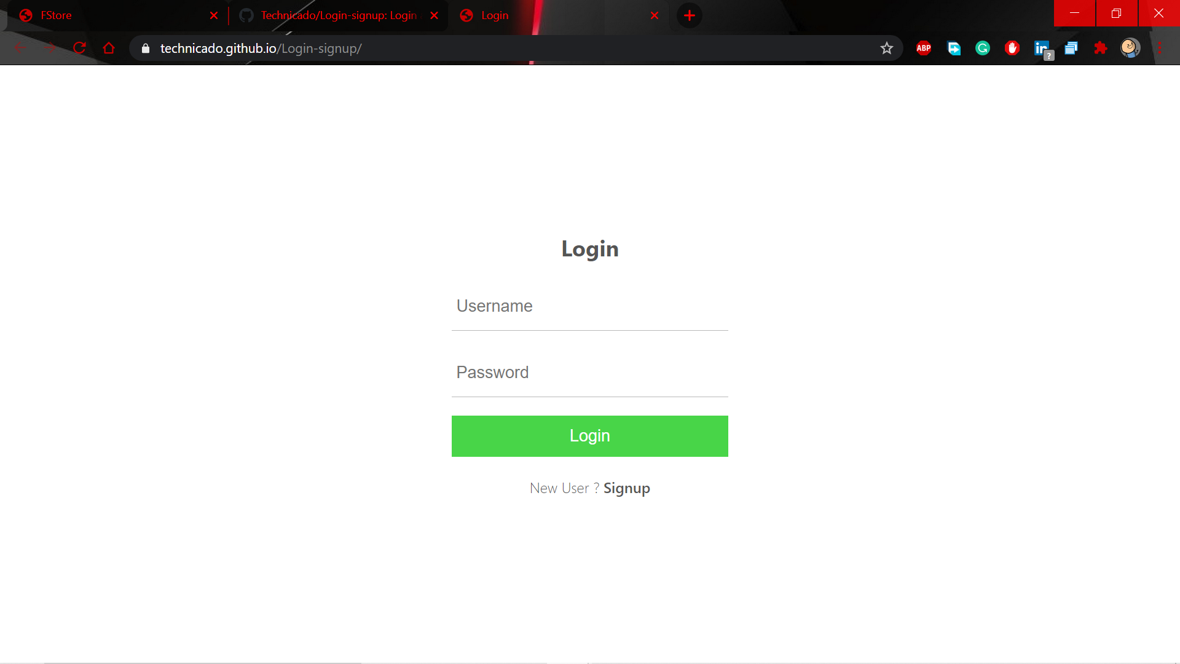Open the Adblock Plus extension
Viewport: 1180px width, 664px height.
coord(924,48)
